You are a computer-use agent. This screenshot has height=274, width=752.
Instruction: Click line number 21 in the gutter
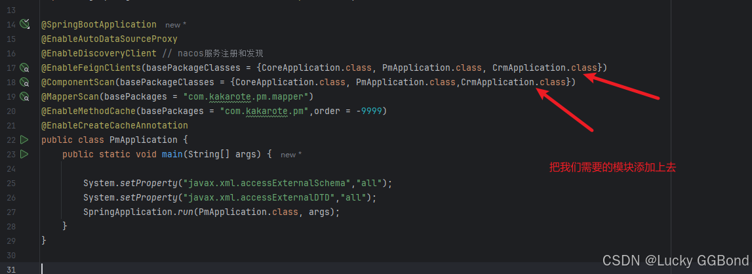12,125
